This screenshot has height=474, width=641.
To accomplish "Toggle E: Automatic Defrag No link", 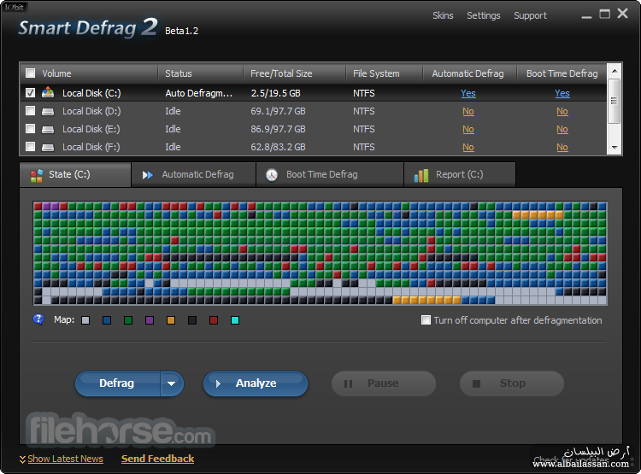I will point(468,130).
